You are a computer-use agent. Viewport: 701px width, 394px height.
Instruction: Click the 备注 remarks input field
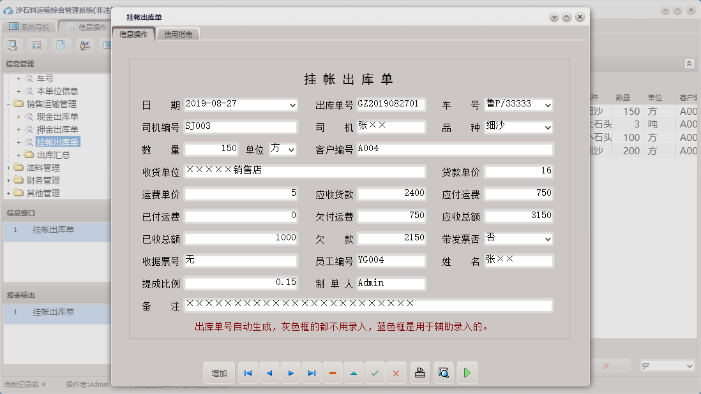tap(368, 306)
